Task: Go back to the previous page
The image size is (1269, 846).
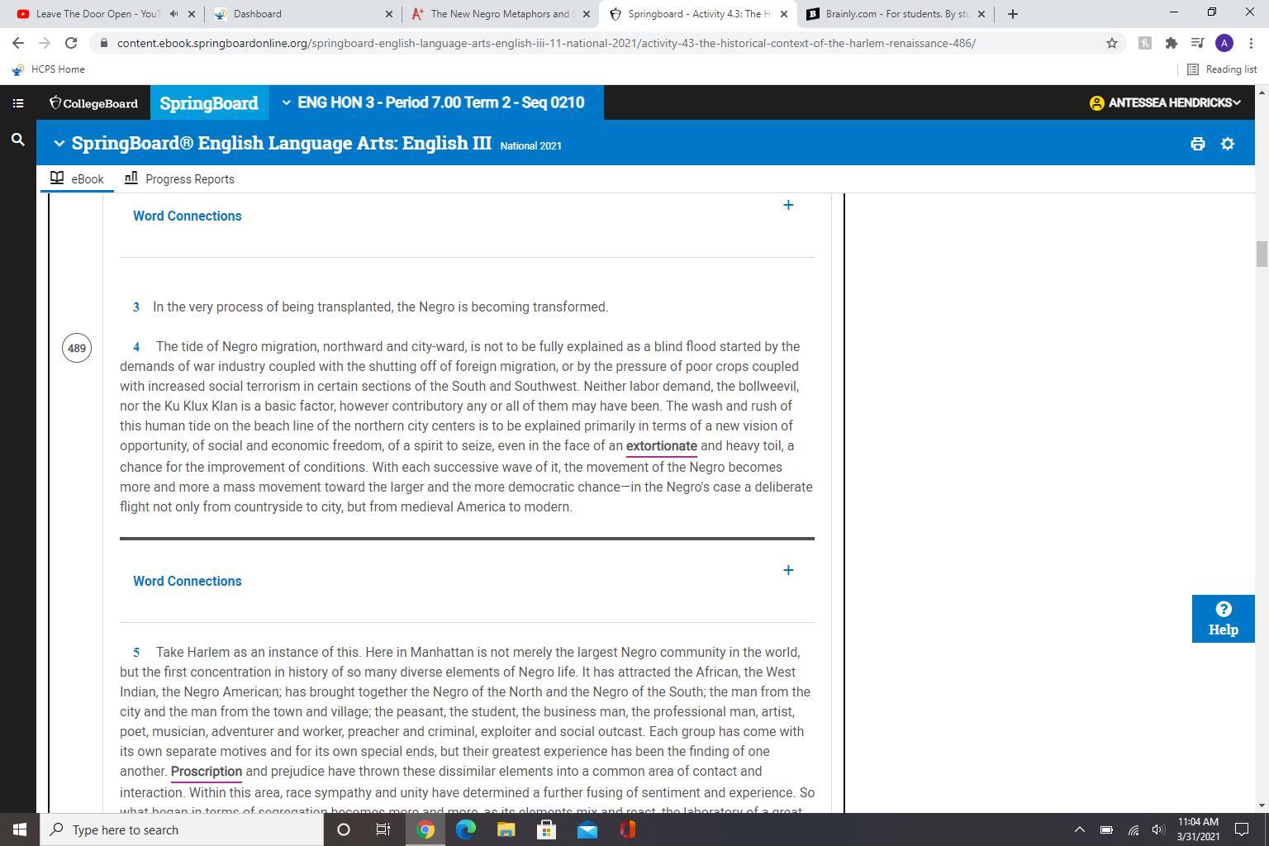Action: point(18,43)
